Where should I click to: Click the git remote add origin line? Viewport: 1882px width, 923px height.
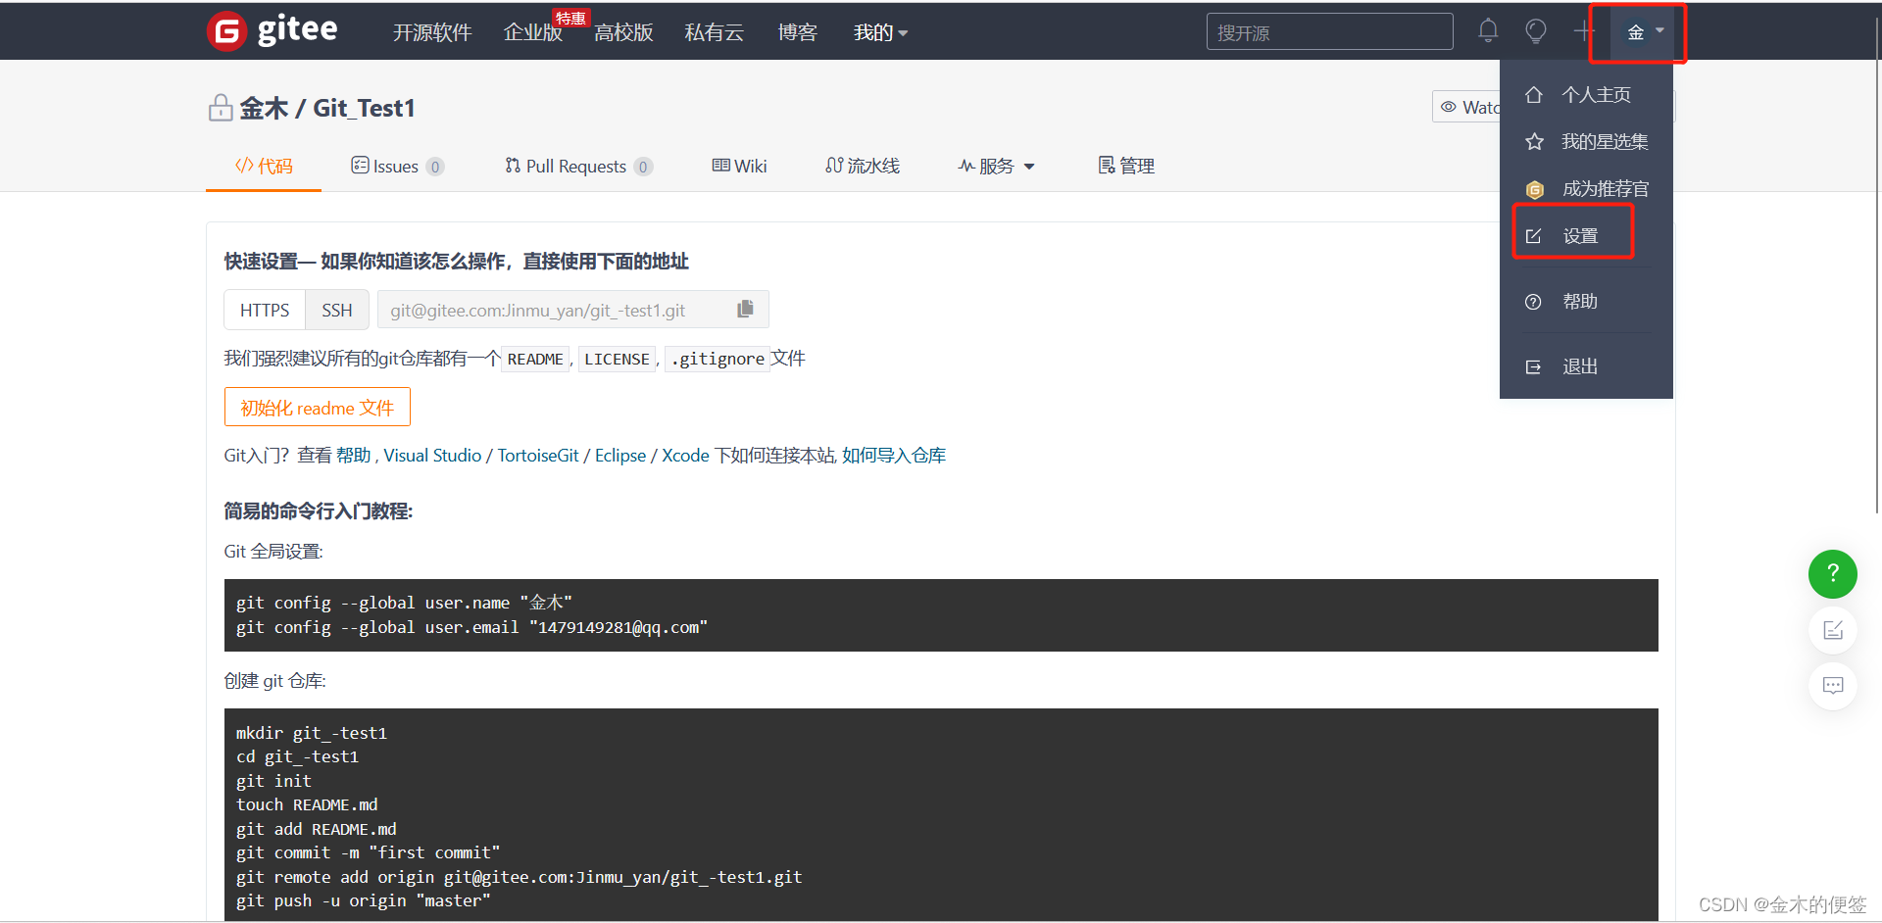pos(519,877)
